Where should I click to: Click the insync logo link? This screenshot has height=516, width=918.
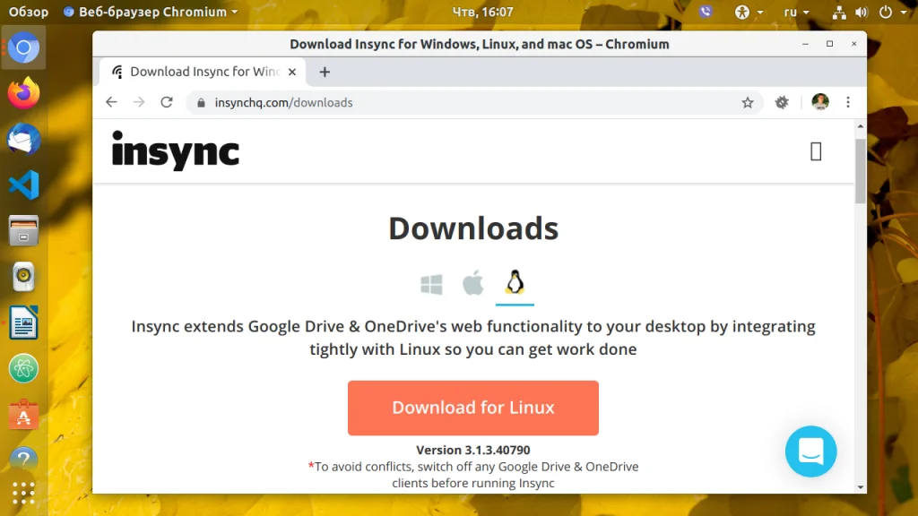[176, 150]
